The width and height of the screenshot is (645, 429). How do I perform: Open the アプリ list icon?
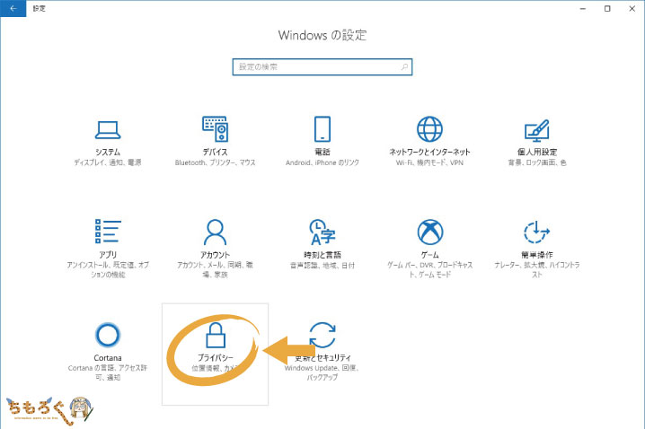(108, 231)
